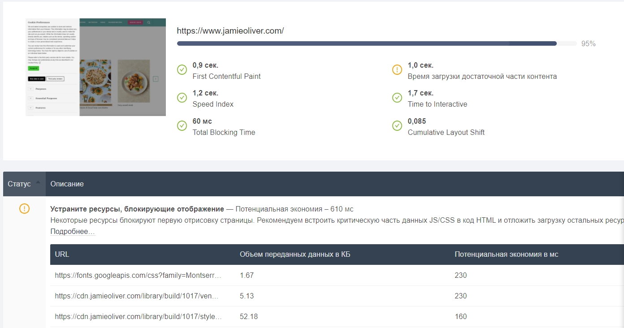
Task: Click the 160 savings value cell
Action: tap(461, 316)
